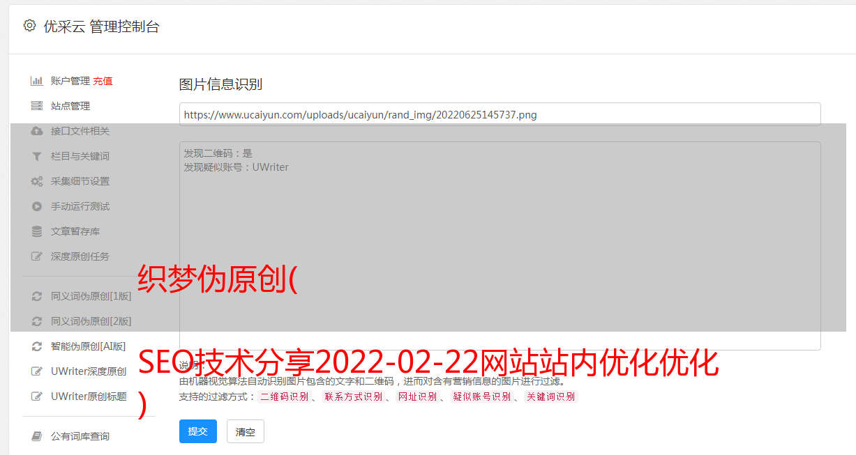Click the bar chart icon next to 账户管理
Viewport: 856px width, 455px height.
tap(37, 81)
